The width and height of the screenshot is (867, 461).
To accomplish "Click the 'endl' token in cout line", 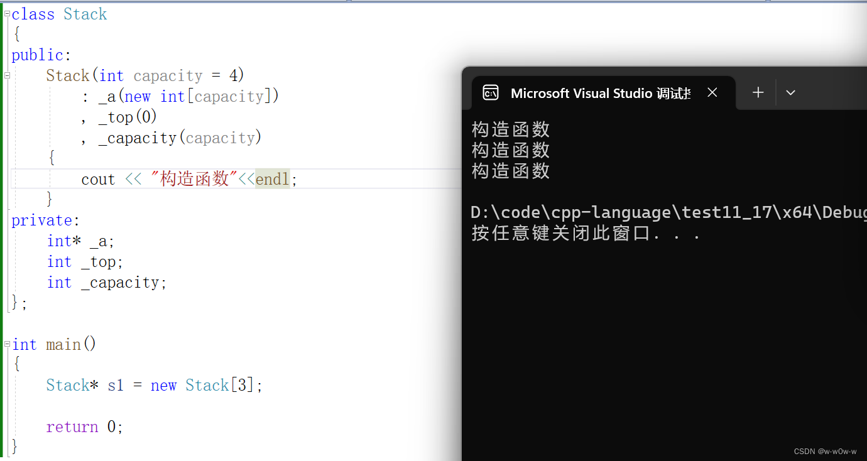I will [x=272, y=180].
